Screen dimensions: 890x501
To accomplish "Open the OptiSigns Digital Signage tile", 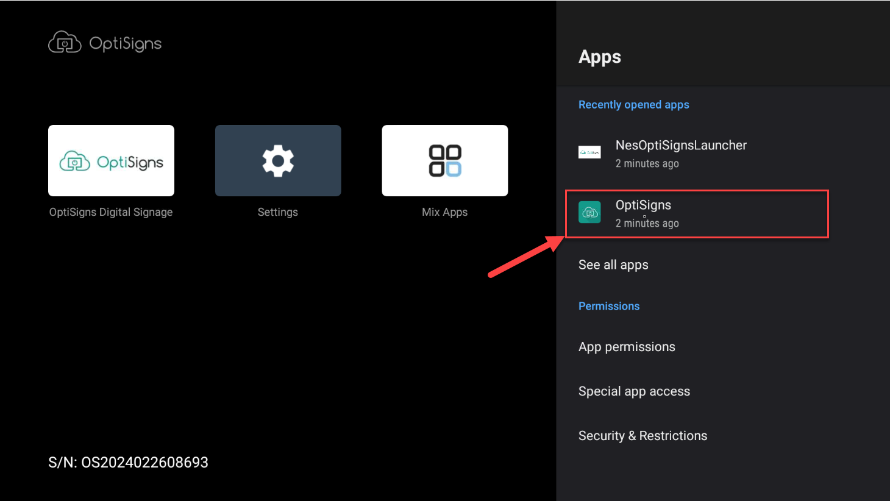I will (x=111, y=160).
